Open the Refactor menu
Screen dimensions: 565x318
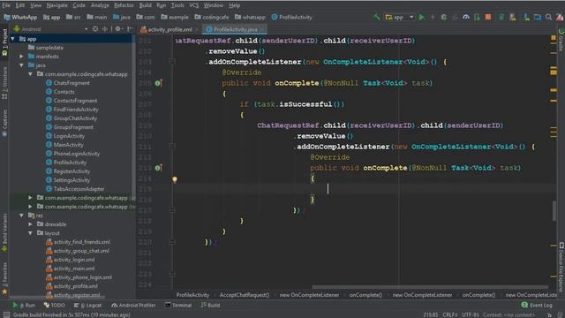click(x=124, y=5)
